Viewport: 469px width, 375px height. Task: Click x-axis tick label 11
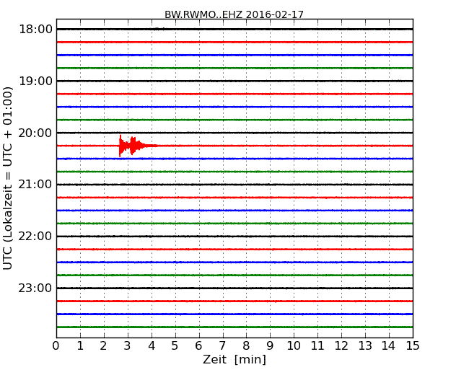(x=317, y=345)
